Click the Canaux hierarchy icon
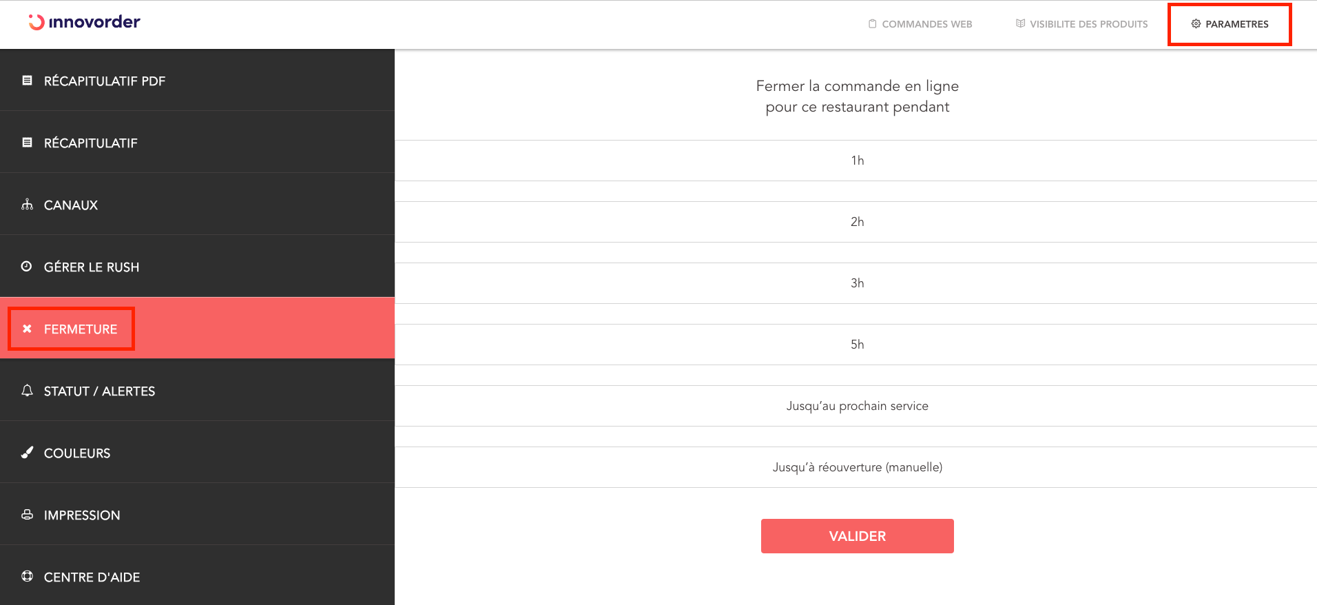This screenshot has height=605, width=1317. 28,205
